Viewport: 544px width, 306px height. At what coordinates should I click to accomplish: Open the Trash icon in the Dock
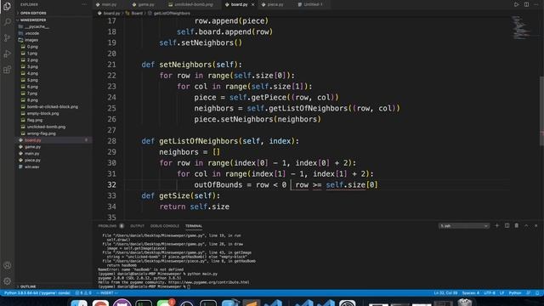[x=465, y=303]
